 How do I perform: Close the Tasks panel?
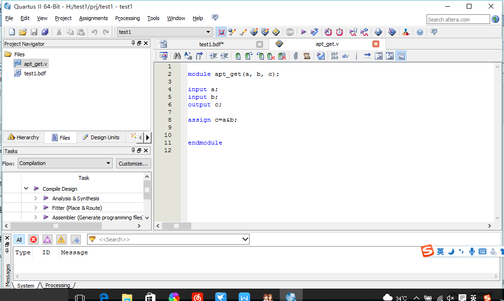pyautogui.click(x=146, y=150)
